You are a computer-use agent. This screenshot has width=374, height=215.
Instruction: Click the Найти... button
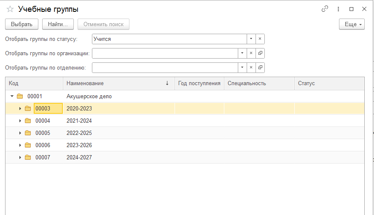coord(58,24)
